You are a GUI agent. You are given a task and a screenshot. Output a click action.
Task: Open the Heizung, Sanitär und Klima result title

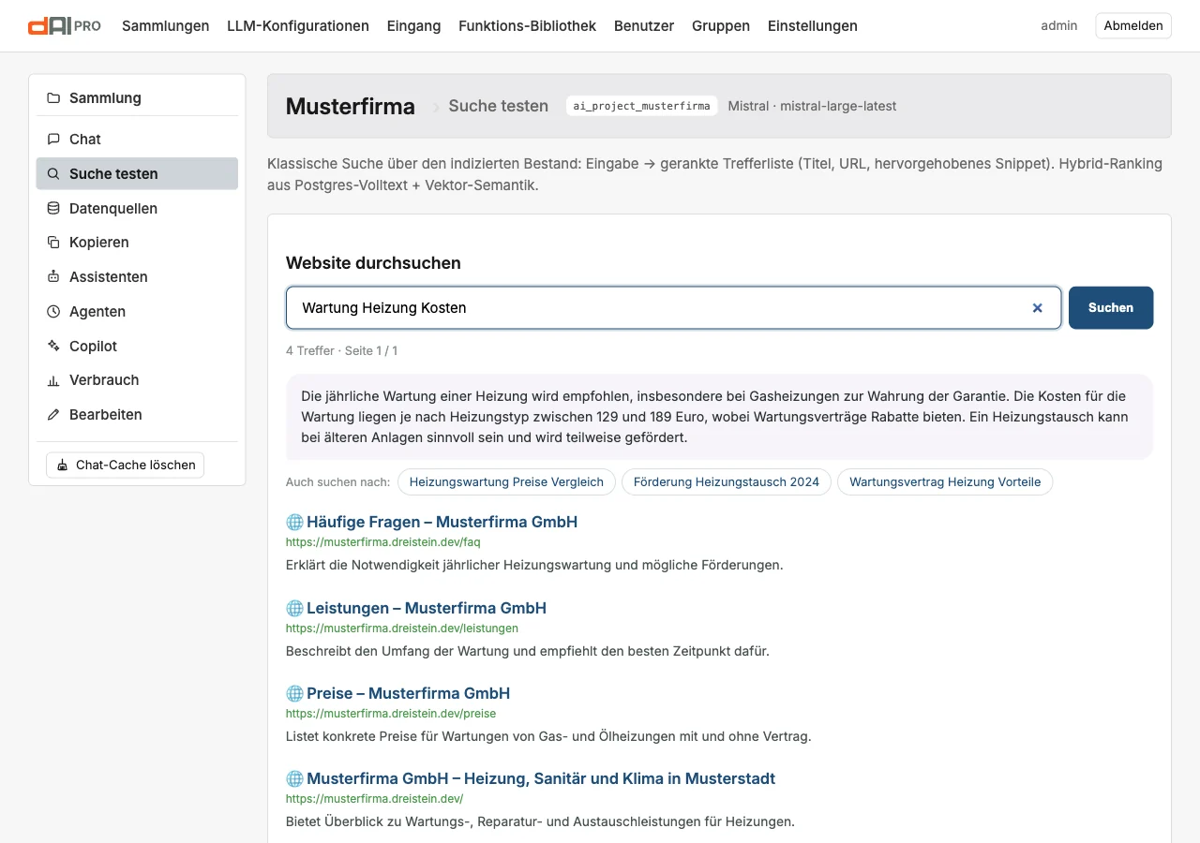click(541, 779)
